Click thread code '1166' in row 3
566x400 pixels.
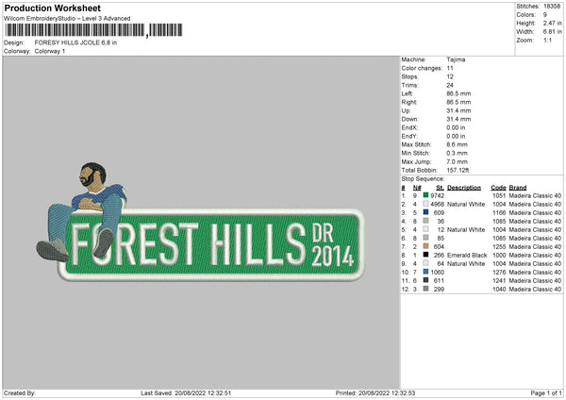coord(499,212)
